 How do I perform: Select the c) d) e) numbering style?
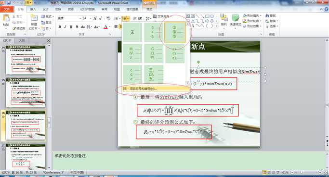175,53
